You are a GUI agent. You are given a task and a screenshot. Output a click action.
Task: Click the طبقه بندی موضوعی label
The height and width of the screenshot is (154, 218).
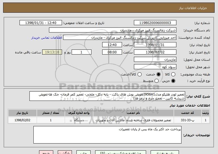[x=195, y=75]
